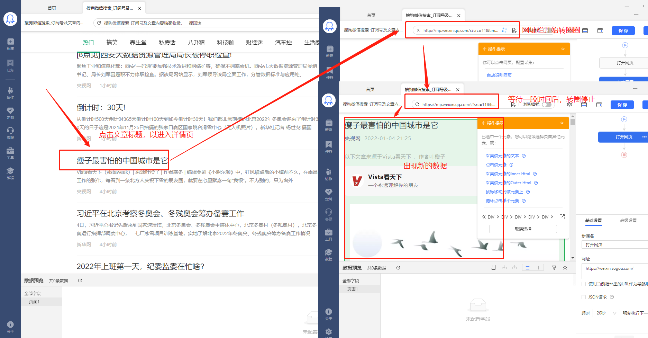The height and width of the screenshot is (338, 648).
Task: Click the arrow after the last DIV breadcrumb
Action: coord(552,217)
